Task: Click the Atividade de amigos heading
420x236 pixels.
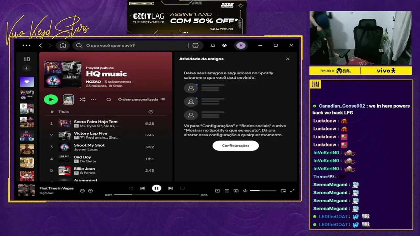Action: (201, 59)
